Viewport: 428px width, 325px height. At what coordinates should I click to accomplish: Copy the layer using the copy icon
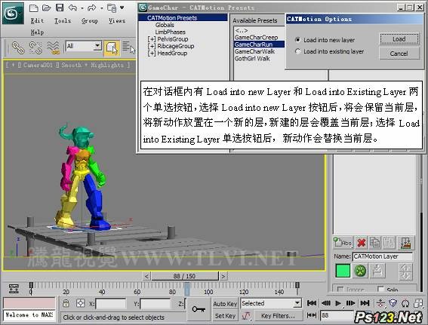point(375,242)
